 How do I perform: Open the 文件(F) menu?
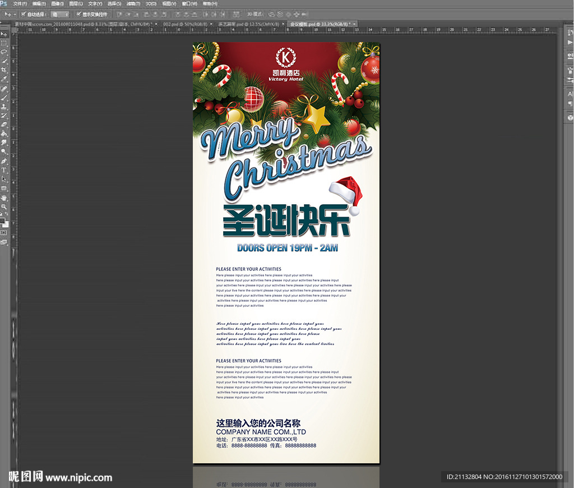pyautogui.click(x=20, y=4)
